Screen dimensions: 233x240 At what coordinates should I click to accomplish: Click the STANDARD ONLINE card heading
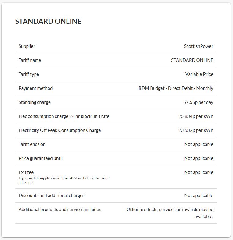pyautogui.click(x=48, y=21)
